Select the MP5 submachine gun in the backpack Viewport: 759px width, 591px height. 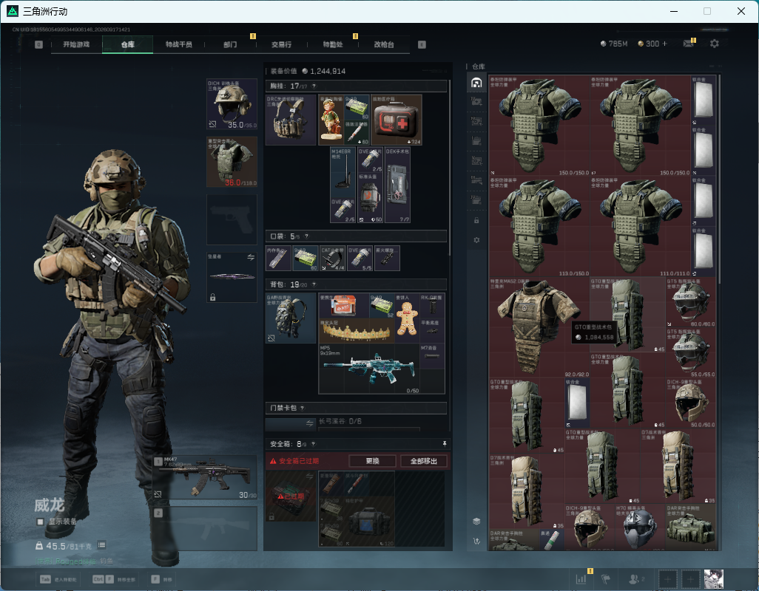(x=369, y=369)
